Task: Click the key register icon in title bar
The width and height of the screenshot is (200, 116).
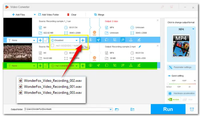Action: click(x=162, y=7)
